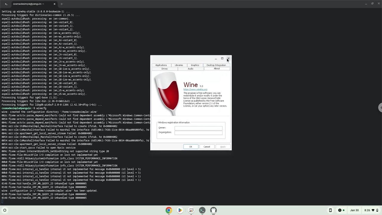This screenshot has width=382, height=215.
Task: Focus the Organization input field
Action: click(198, 133)
